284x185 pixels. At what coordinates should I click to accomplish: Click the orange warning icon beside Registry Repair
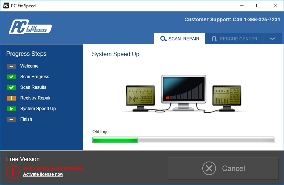[x=11, y=98]
